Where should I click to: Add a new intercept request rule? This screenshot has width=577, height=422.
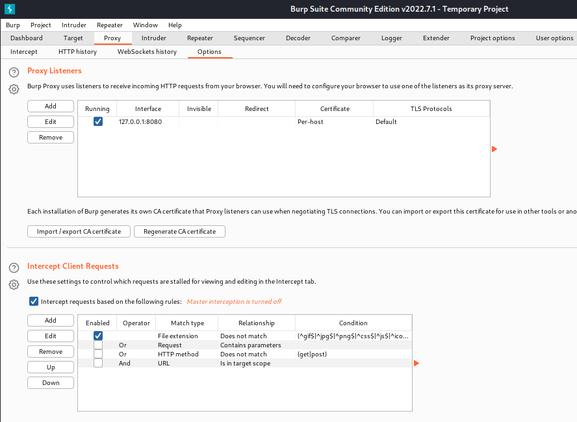click(51, 320)
